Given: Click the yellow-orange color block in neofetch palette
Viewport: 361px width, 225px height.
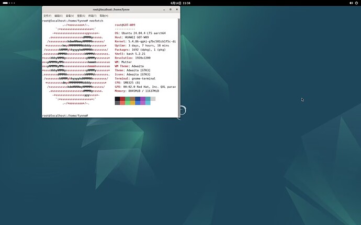Looking at the screenshot, I should click(132, 103).
